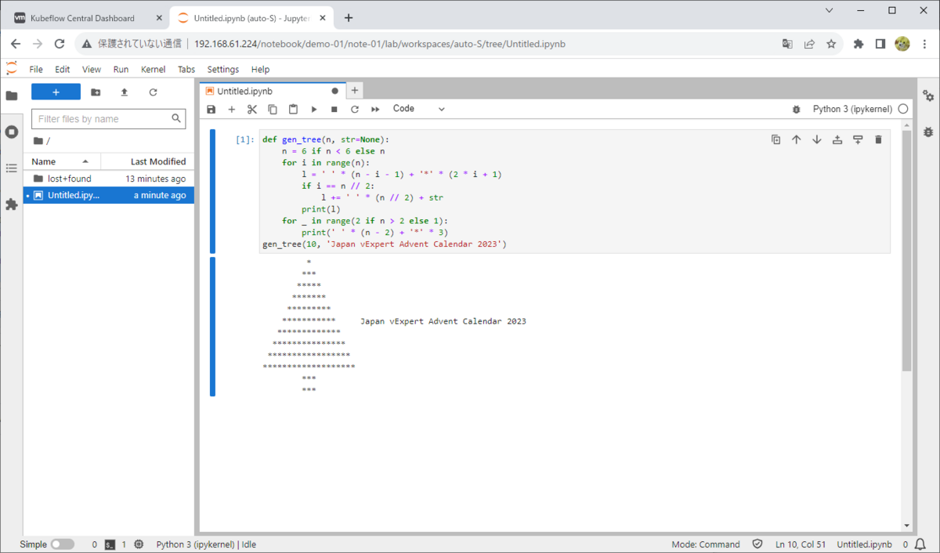Cut the selected cell with scissors icon
The image size is (940, 553).
[252, 110]
